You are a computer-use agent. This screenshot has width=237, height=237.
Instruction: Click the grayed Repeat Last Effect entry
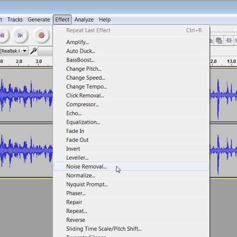click(x=131, y=30)
